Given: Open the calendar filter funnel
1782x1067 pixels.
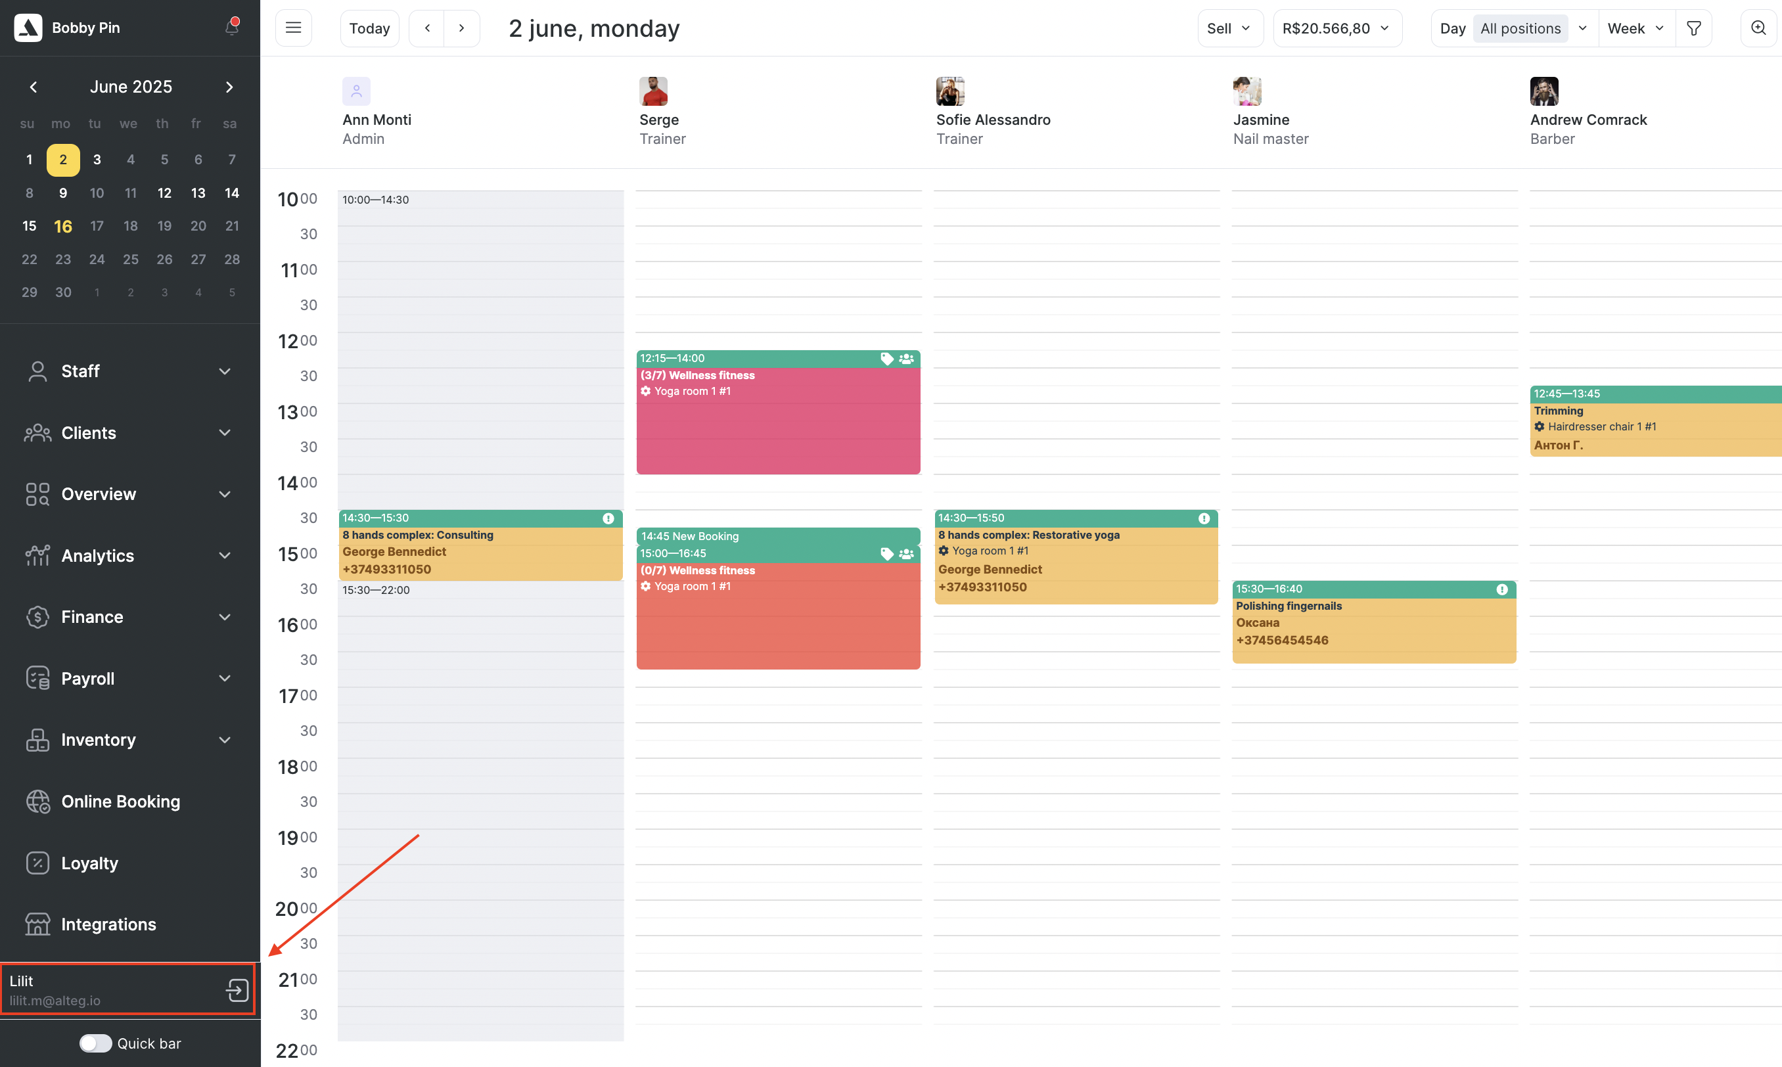Looking at the screenshot, I should pyautogui.click(x=1693, y=28).
